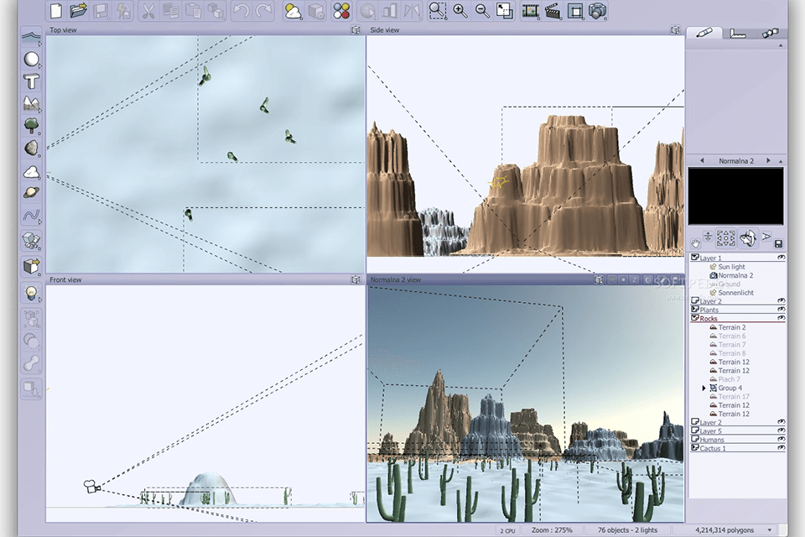The width and height of the screenshot is (805, 537).
Task: Switch to the ruler tab in side panel
Action: [x=737, y=34]
